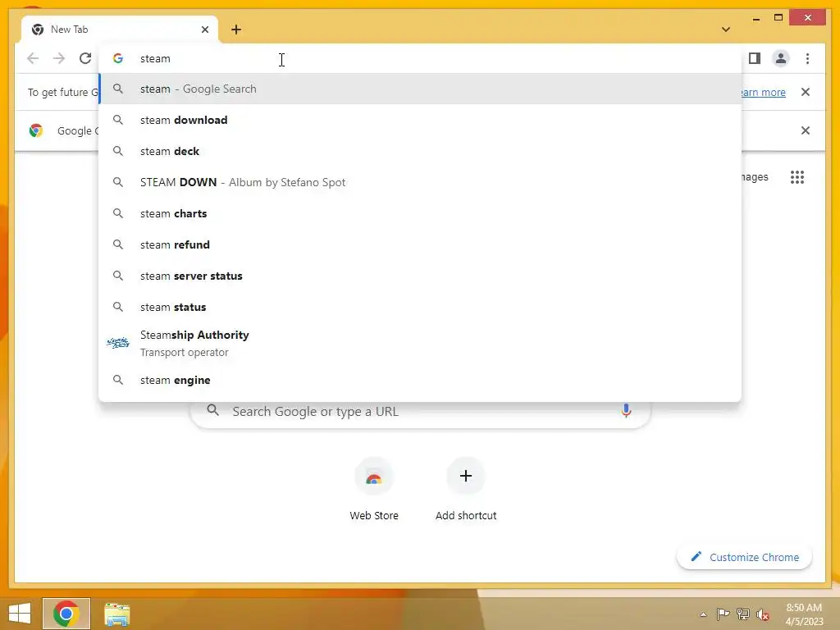Pick the 'steam engine' suggestion
Screen dimensions: 840x630
[x=420, y=380]
